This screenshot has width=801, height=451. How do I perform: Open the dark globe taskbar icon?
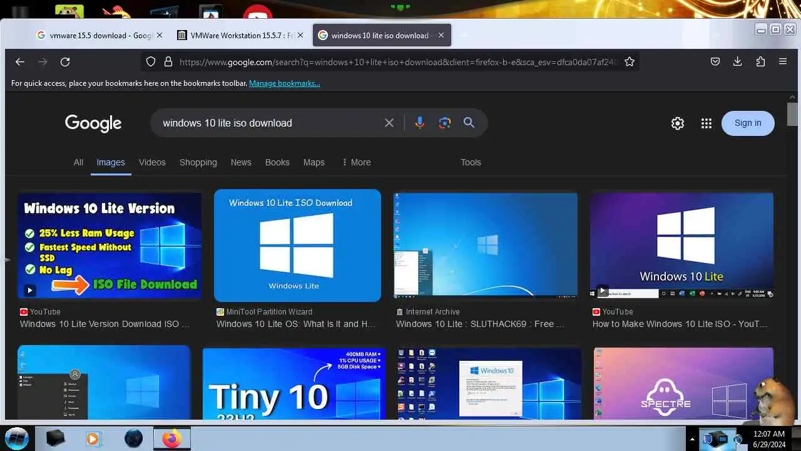point(133,438)
